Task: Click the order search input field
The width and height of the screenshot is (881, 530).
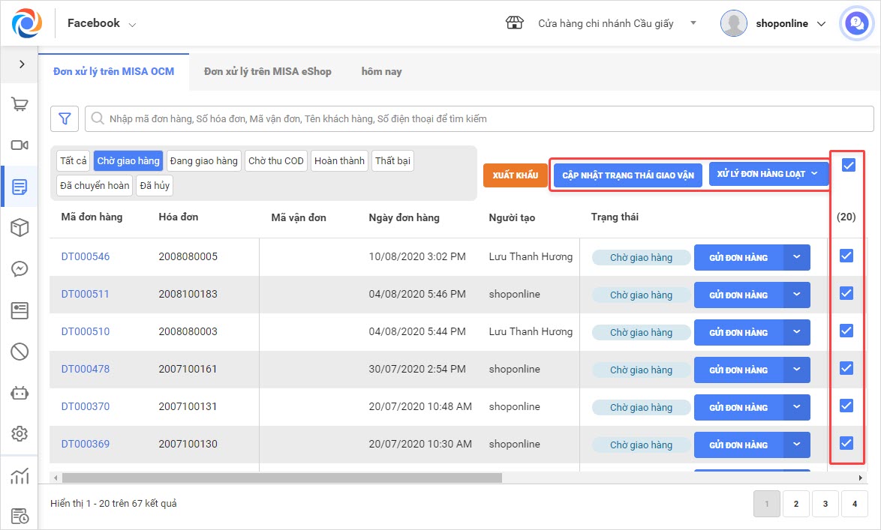Action: point(480,118)
